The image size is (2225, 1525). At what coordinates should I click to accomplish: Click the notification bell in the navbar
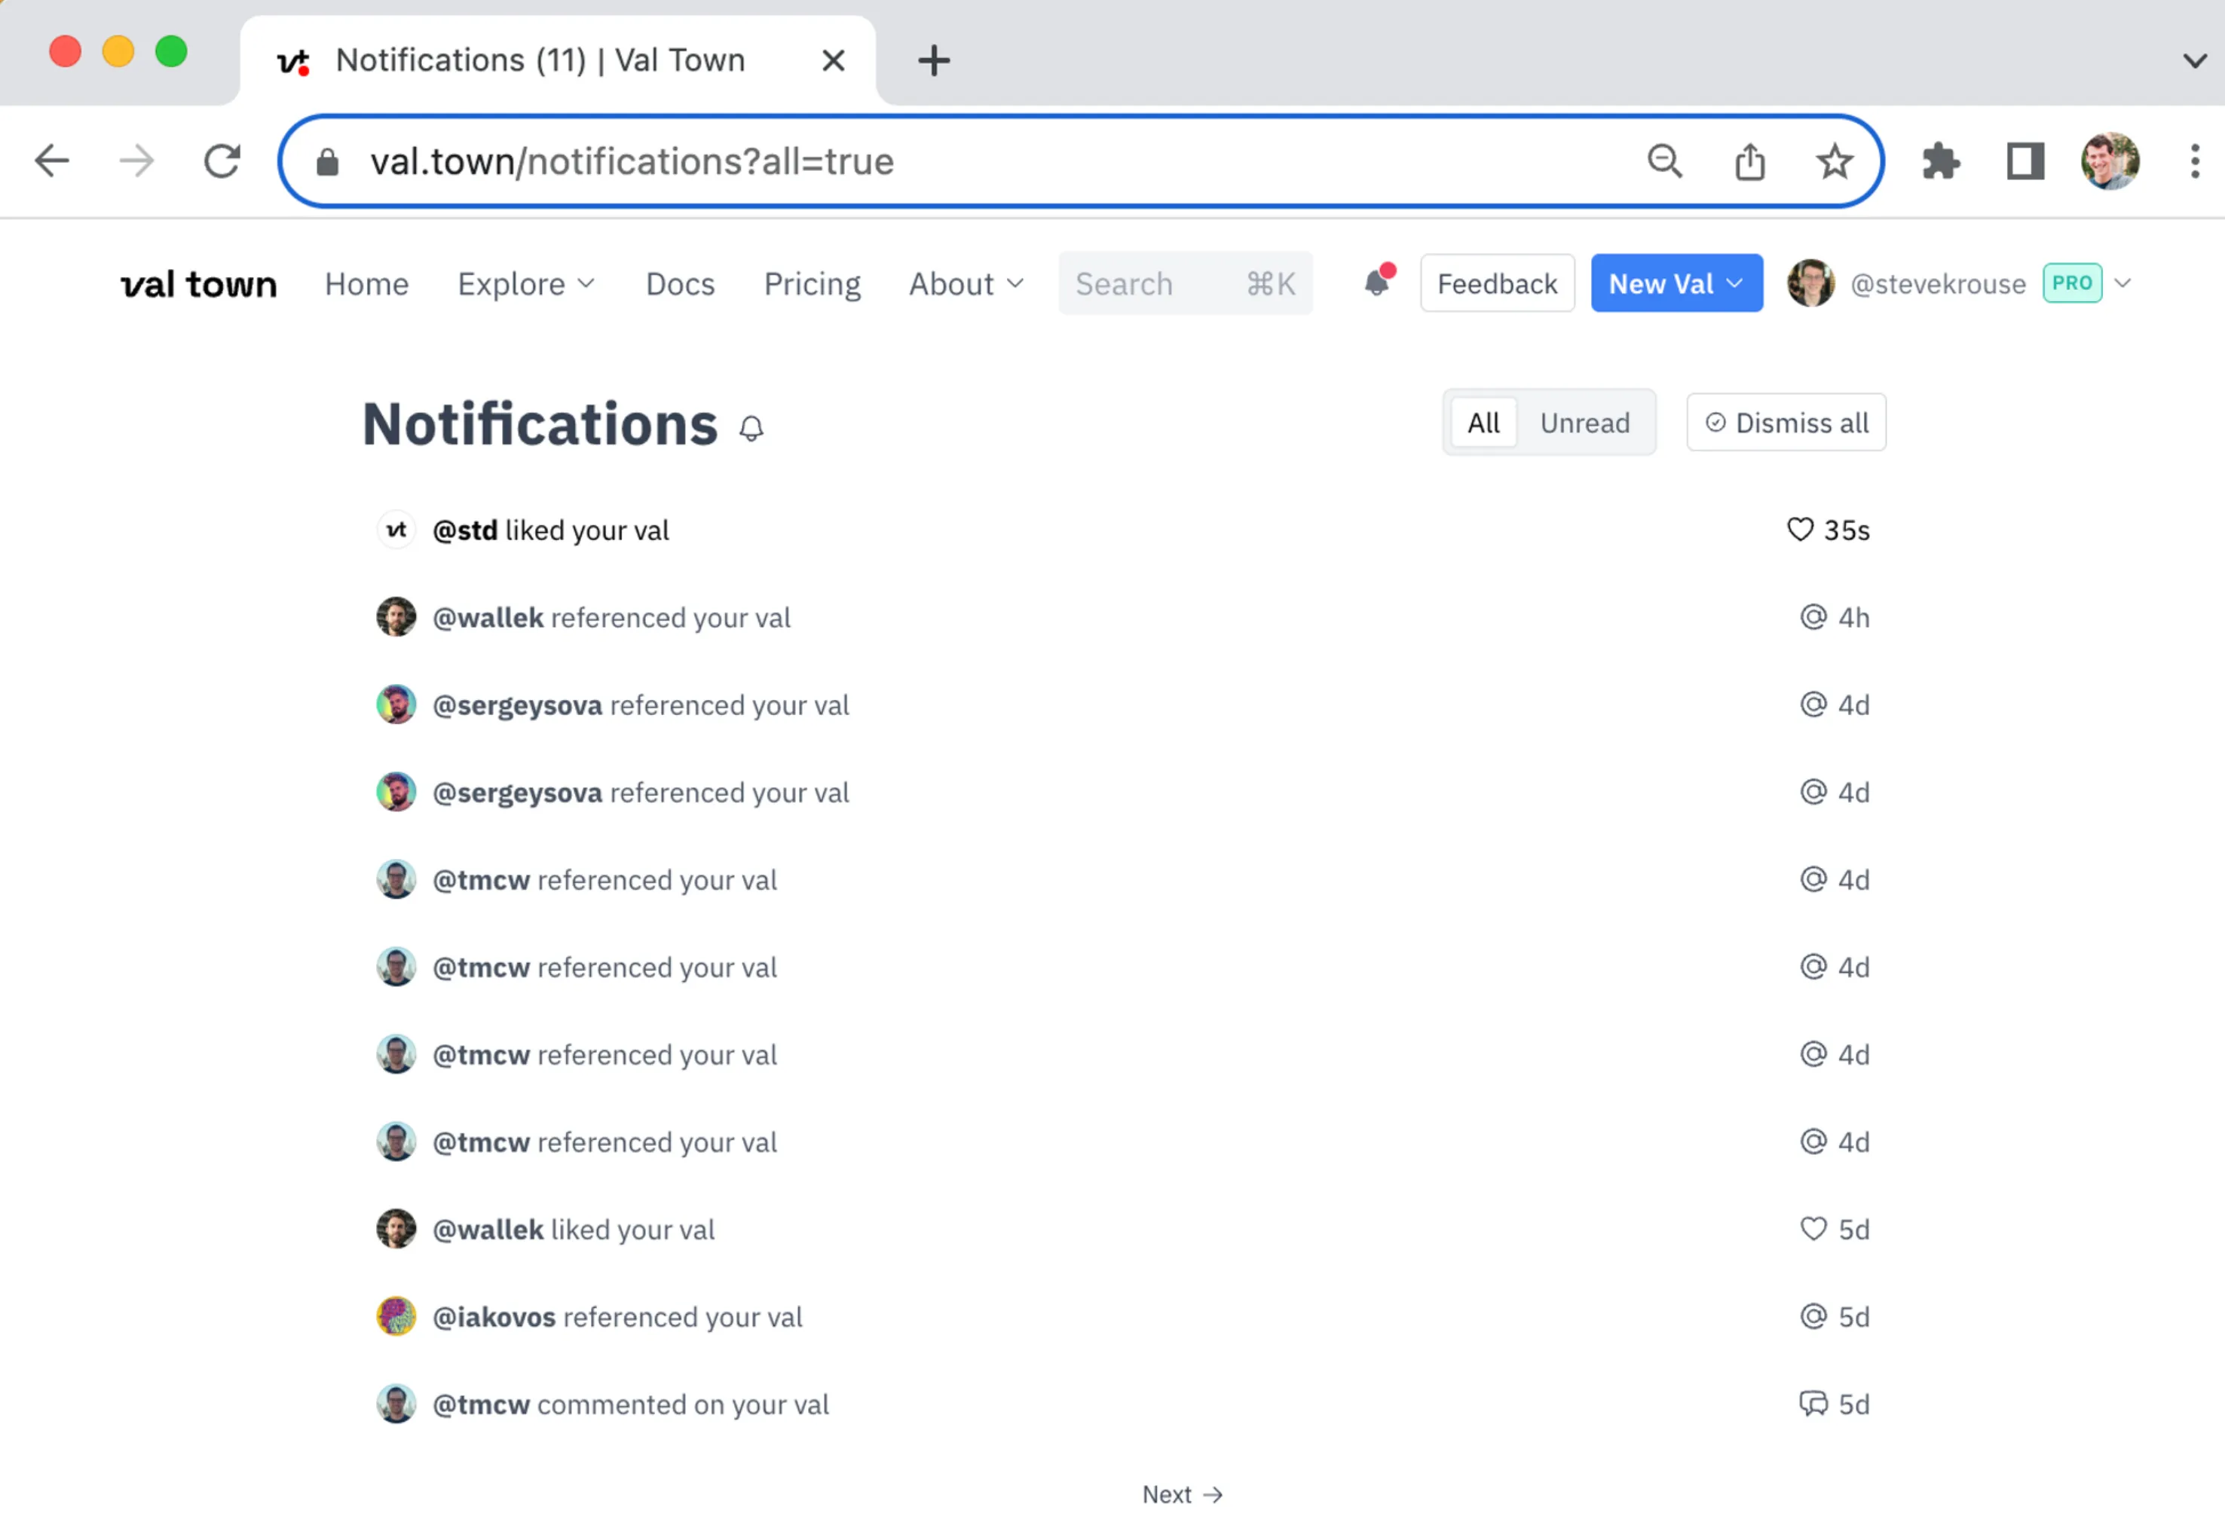1377,283
